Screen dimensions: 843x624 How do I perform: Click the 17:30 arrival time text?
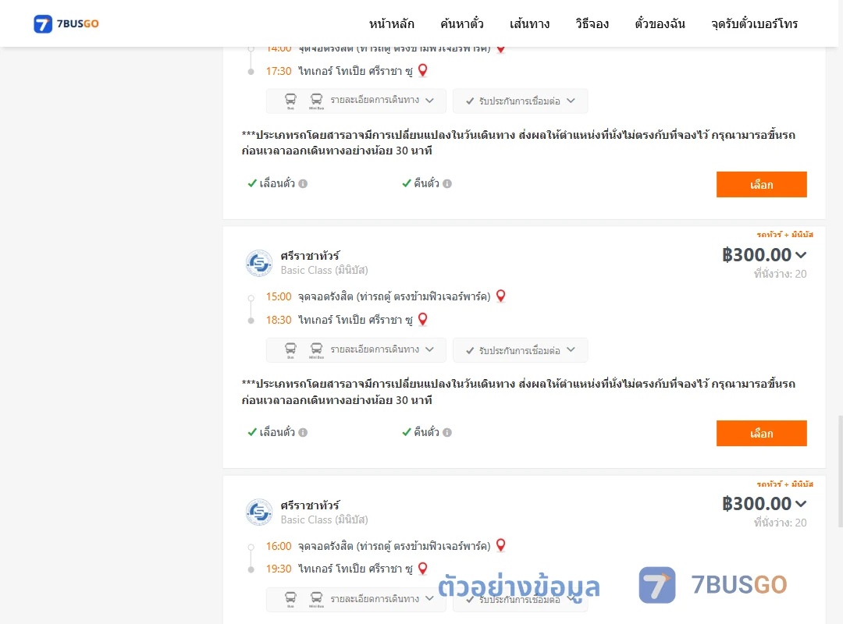click(279, 71)
